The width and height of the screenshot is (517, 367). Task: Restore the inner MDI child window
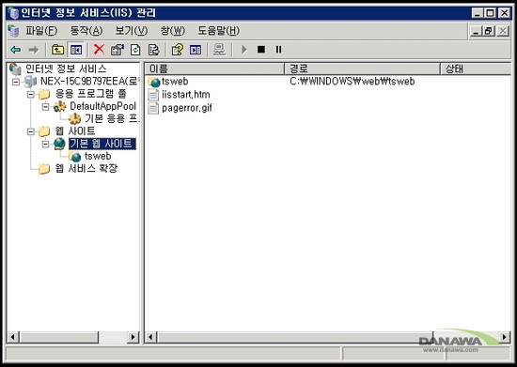tap(488, 31)
